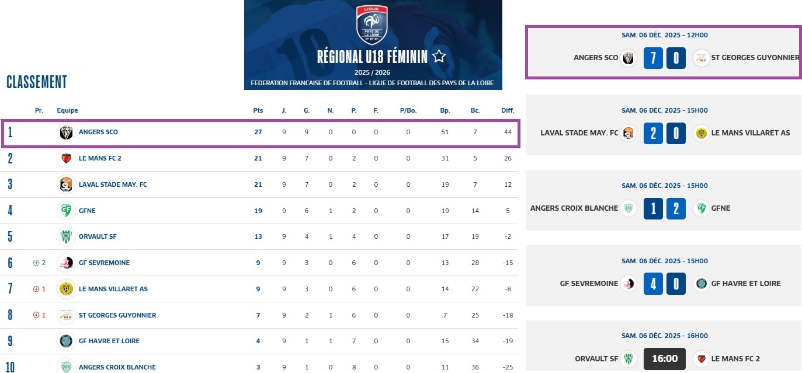Image resolution: width=802 pixels, height=373 pixels.
Task: Click the Le Mans Villaret AS logo in standings
Action: point(67,289)
